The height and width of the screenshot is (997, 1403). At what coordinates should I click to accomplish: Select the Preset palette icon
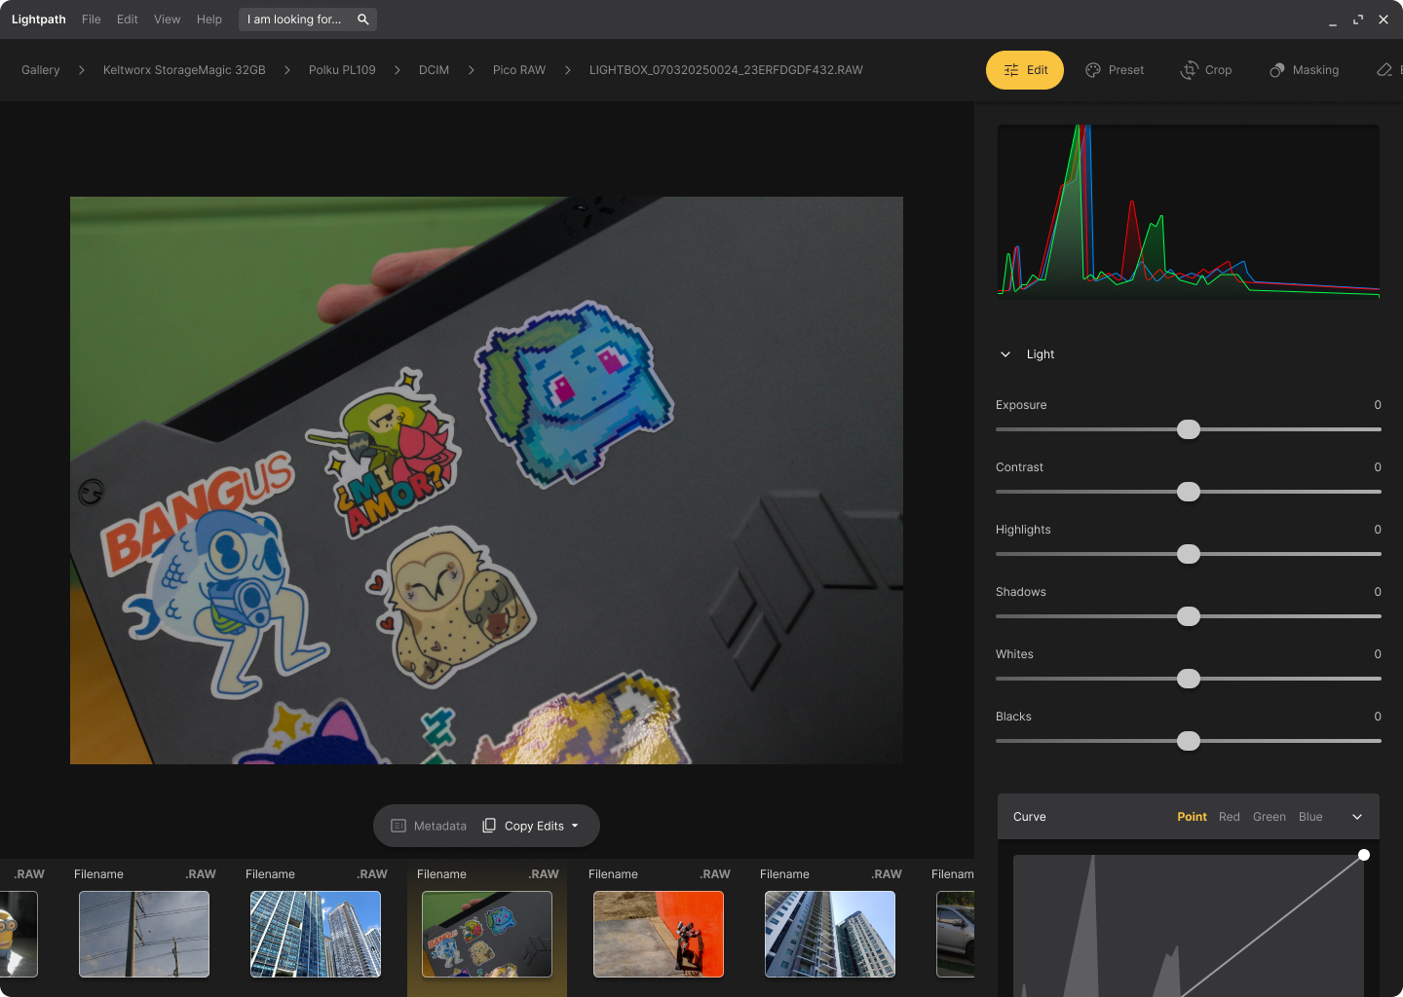click(x=1093, y=70)
